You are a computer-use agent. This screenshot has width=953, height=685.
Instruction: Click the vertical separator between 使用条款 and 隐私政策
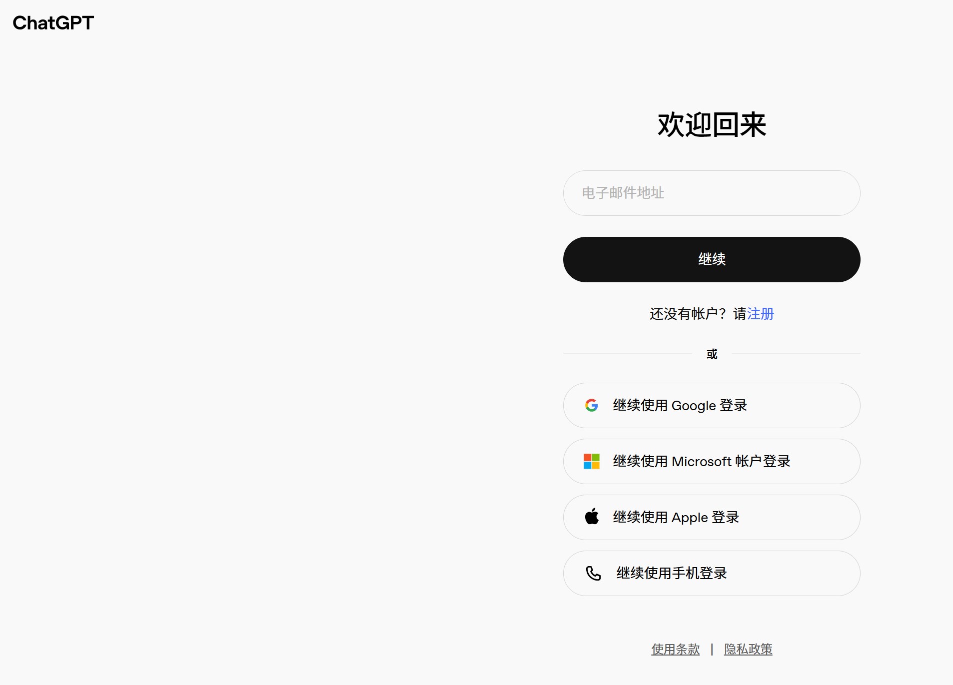tap(712, 649)
